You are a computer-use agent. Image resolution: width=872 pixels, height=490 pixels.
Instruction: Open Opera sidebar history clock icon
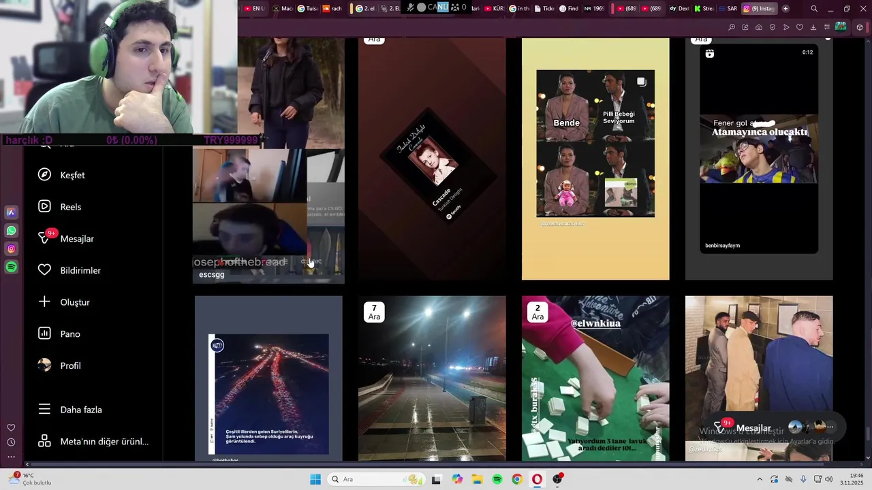click(11, 442)
